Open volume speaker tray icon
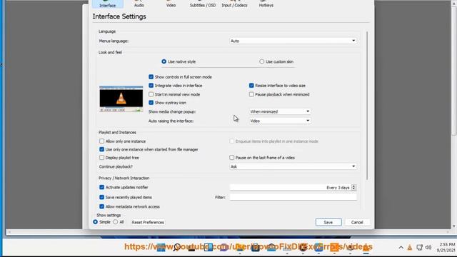This screenshot has width=457, height=257. coord(428,248)
